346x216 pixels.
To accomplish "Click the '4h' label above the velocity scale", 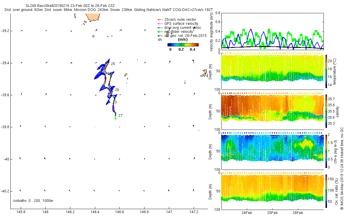I will click(160, 39).
